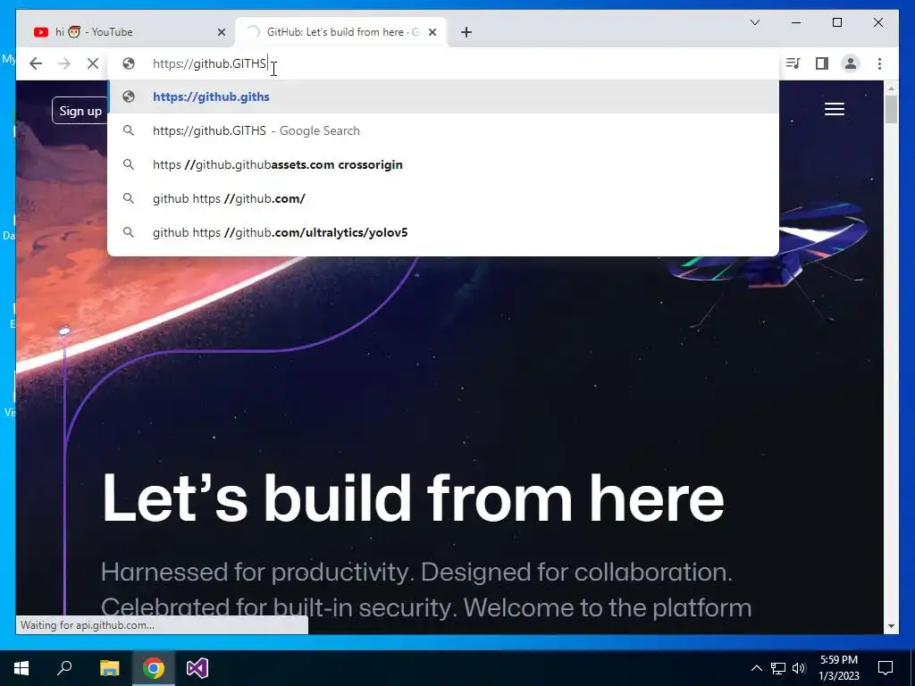Open the Chrome profile avatar
The image size is (915, 686).
click(851, 63)
